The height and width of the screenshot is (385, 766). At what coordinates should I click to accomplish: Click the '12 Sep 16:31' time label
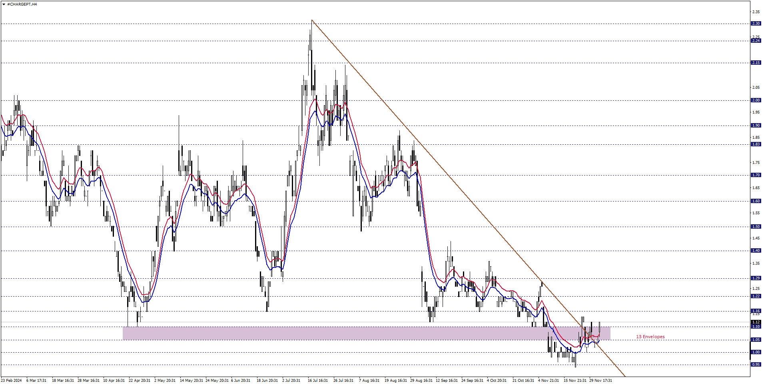[x=447, y=381]
